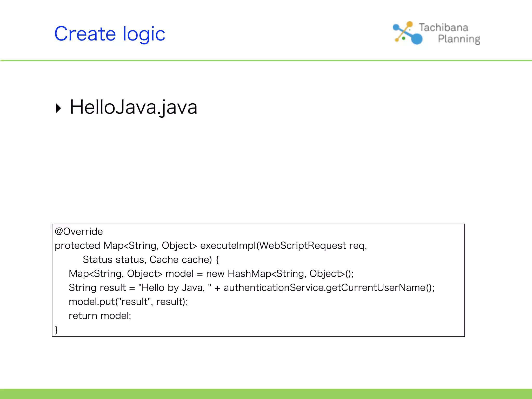Screen dimensions: 532x399
Task: Click the @Override annotation line
Action: (x=79, y=231)
